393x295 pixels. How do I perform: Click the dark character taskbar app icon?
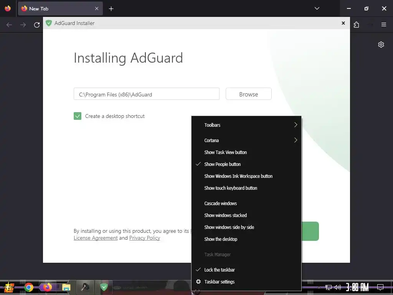click(85, 287)
